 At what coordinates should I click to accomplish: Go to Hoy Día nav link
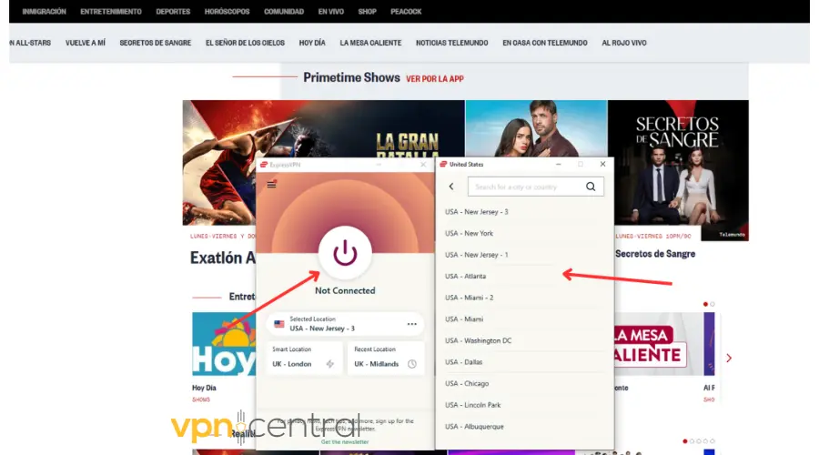pyautogui.click(x=312, y=43)
